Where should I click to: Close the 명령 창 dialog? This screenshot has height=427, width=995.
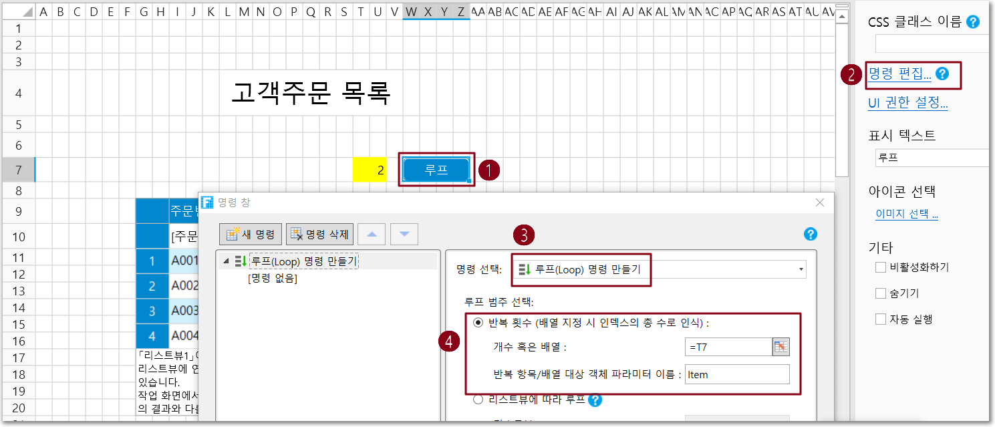(x=820, y=202)
